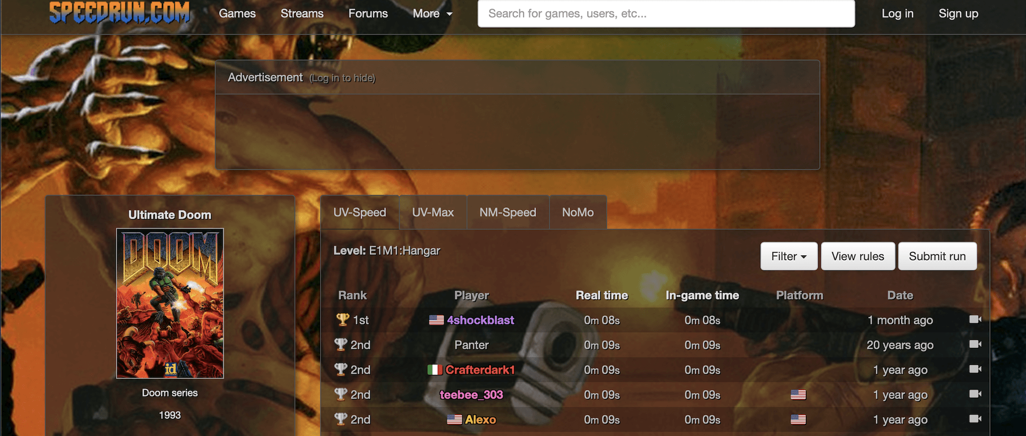Open video icon for Panter's run
The width and height of the screenshot is (1026, 436).
tap(975, 344)
